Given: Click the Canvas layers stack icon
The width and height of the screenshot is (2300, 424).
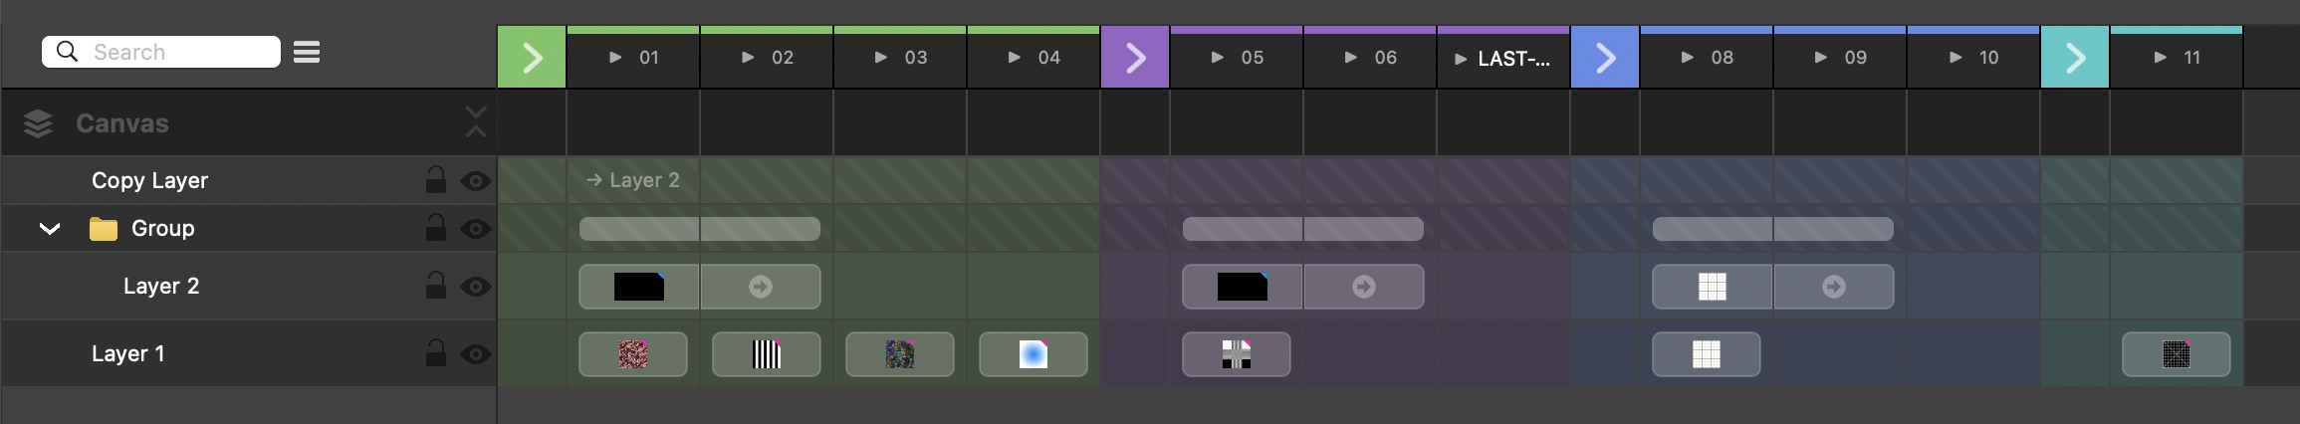Looking at the screenshot, I should coord(38,123).
